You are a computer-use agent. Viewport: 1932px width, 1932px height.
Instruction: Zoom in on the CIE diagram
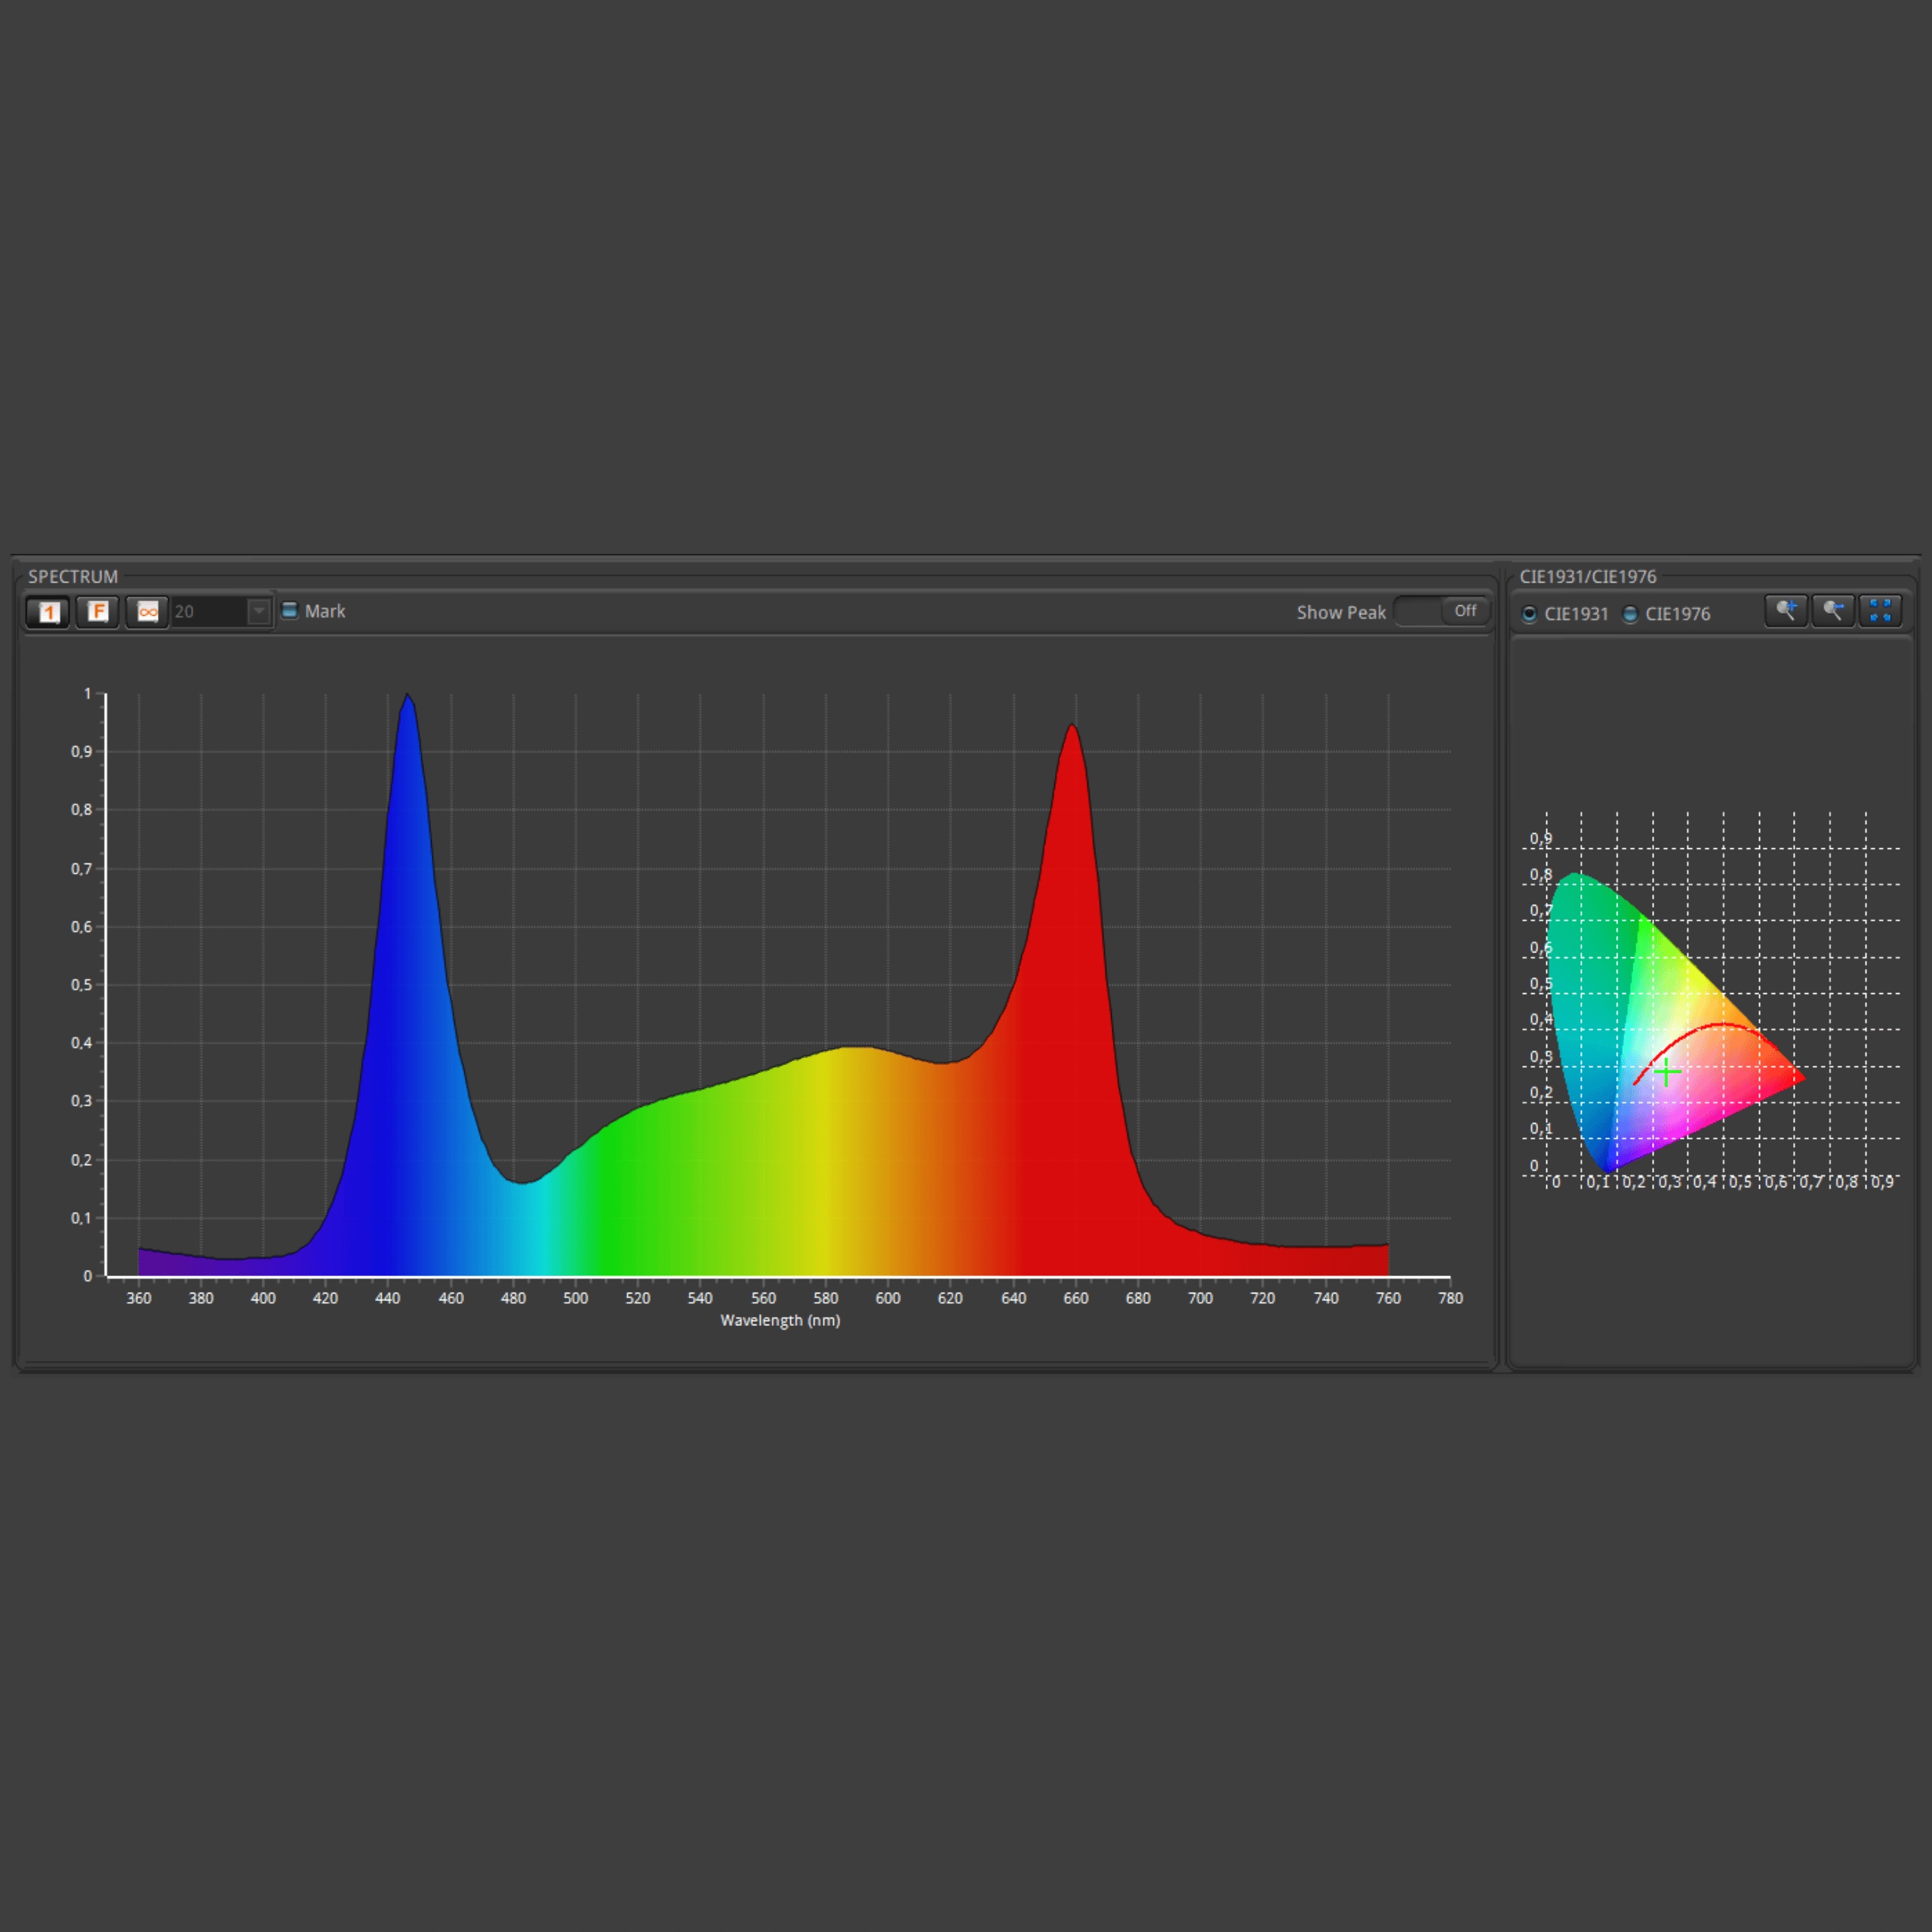(1786, 611)
